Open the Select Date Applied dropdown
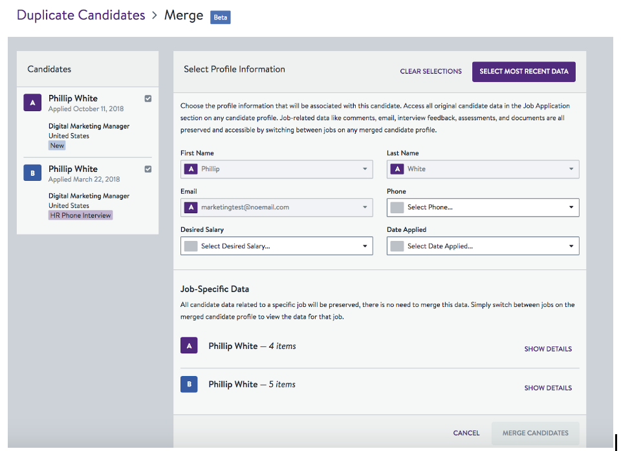Screen dimensions: 621x451 pyautogui.click(x=483, y=246)
